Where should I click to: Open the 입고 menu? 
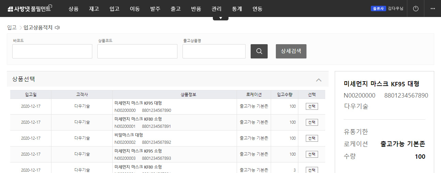click(x=114, y=9)
